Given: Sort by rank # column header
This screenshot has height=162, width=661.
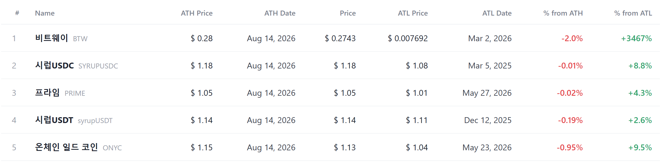Looking at the screenshot, I should point(17,13).
